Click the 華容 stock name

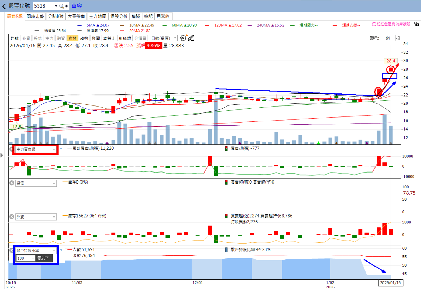(76, 6)
